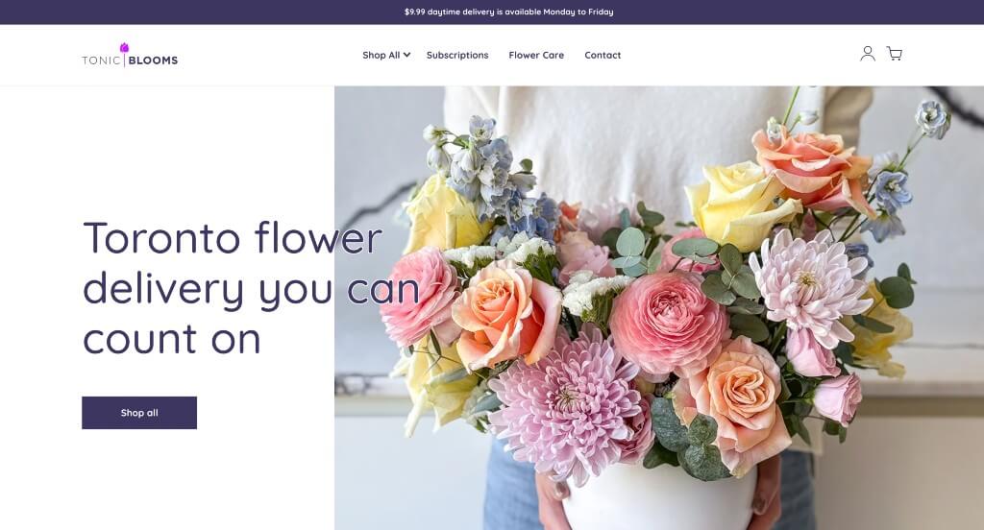Expand the Shop All dropdown menu
The image size is (984, 530).
386,55
